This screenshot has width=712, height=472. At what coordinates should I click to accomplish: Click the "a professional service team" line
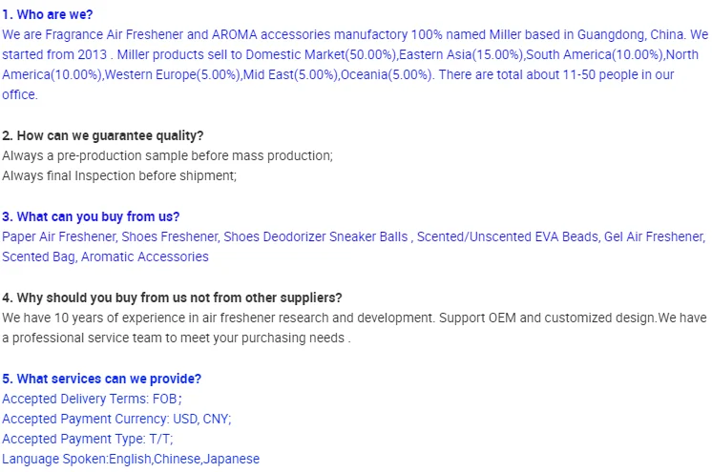click(177, 338)
